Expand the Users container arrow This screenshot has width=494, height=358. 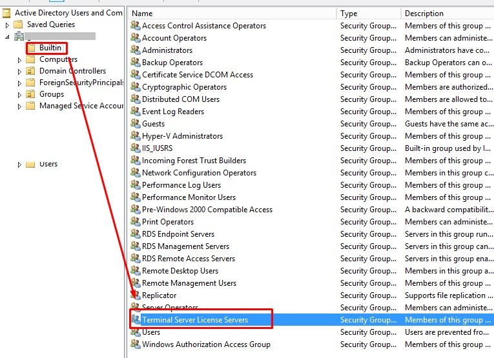pyautogui.click(x=20, y=164)
